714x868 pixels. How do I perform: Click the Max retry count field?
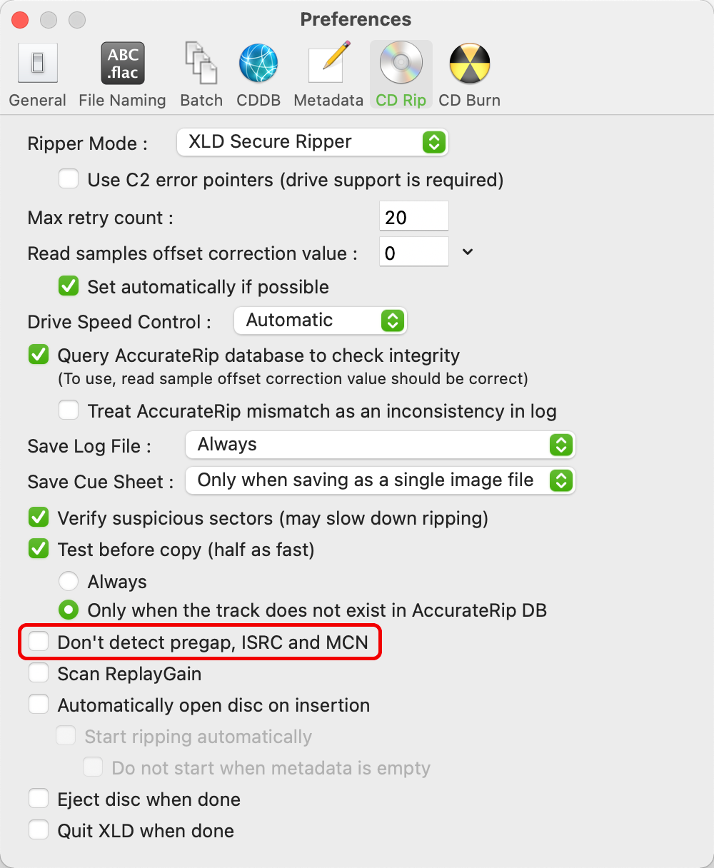tap(414, 216)
